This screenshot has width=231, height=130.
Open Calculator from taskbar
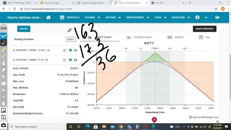click(x=137, y=127)
